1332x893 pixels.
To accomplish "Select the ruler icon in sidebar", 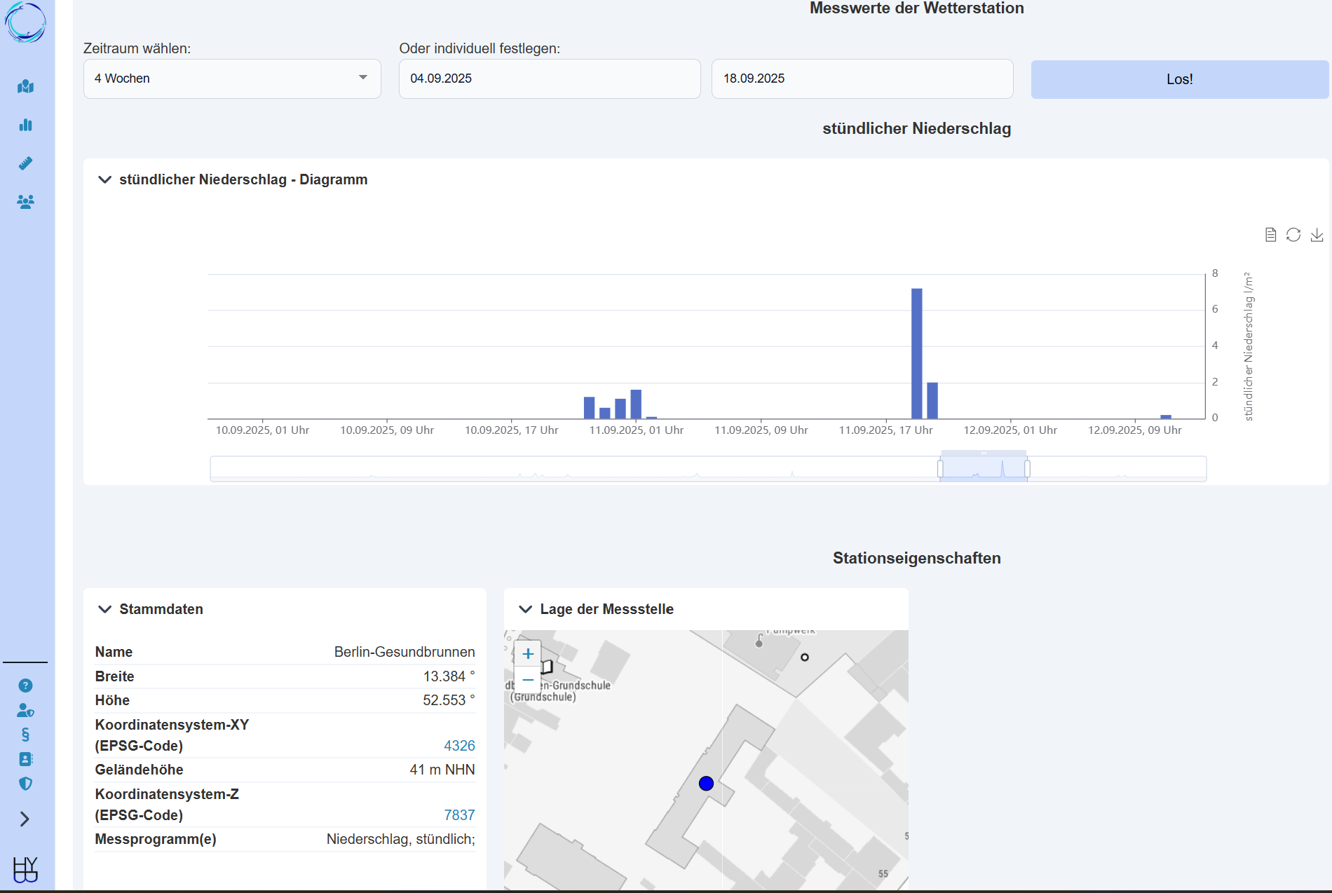I will tap(25, 163).
